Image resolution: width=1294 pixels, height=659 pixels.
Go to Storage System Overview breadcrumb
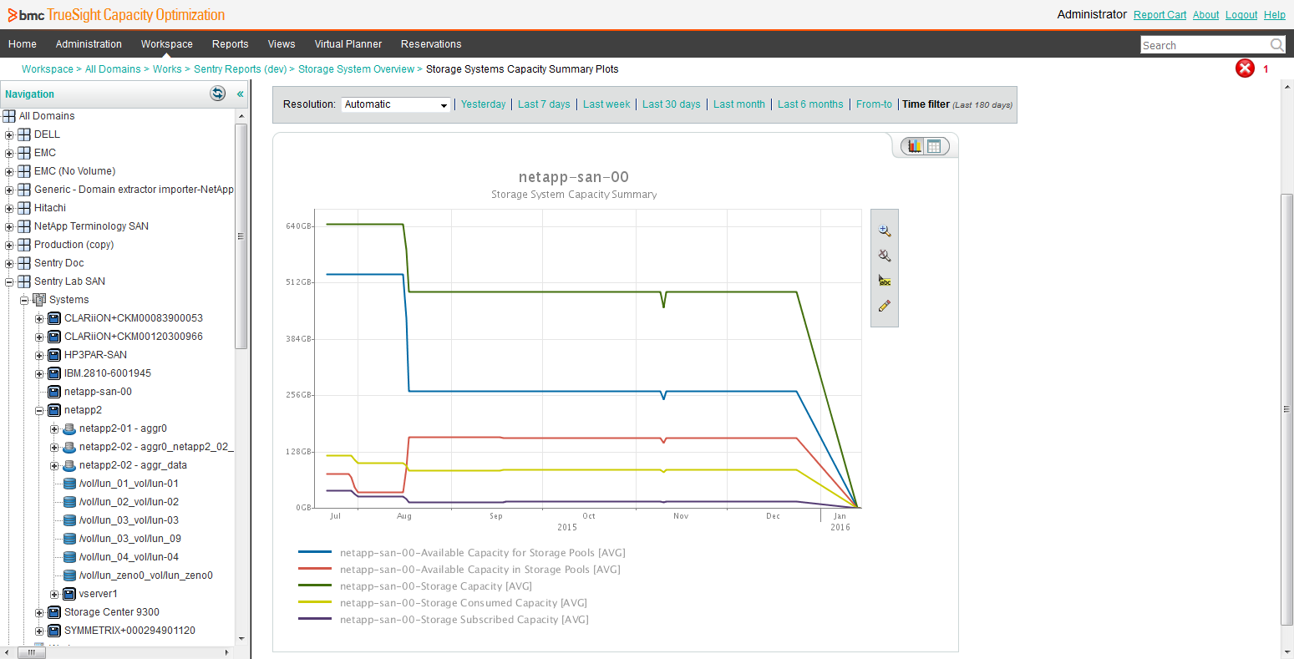[356, 69]
